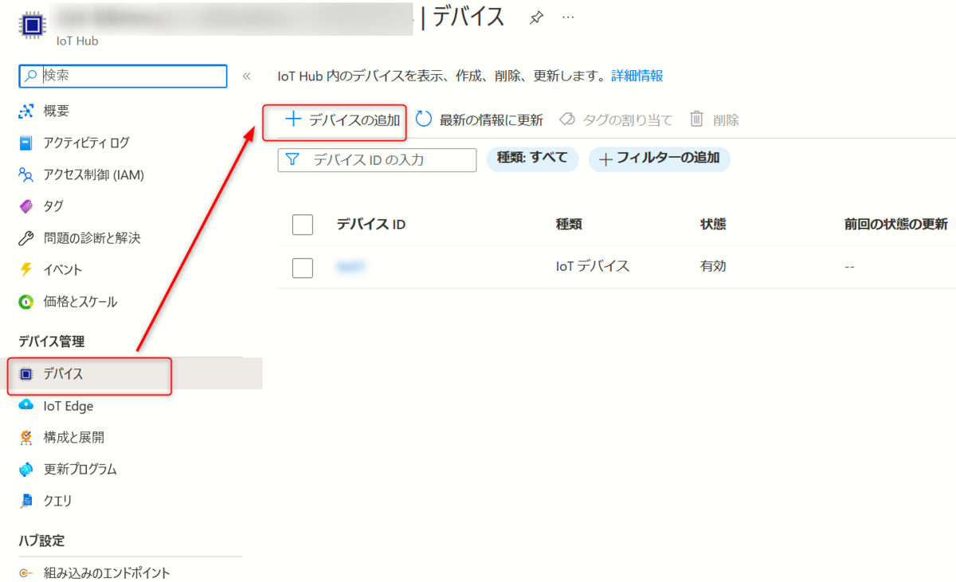The image size is (956, 582).
Task: Collapse the sidebar with double chevron
Action: tap(246, 76)
